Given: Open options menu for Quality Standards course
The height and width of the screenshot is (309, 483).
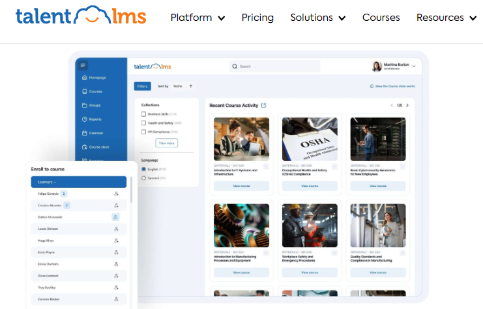Looking at the screenshot, I should click(403, 253).
